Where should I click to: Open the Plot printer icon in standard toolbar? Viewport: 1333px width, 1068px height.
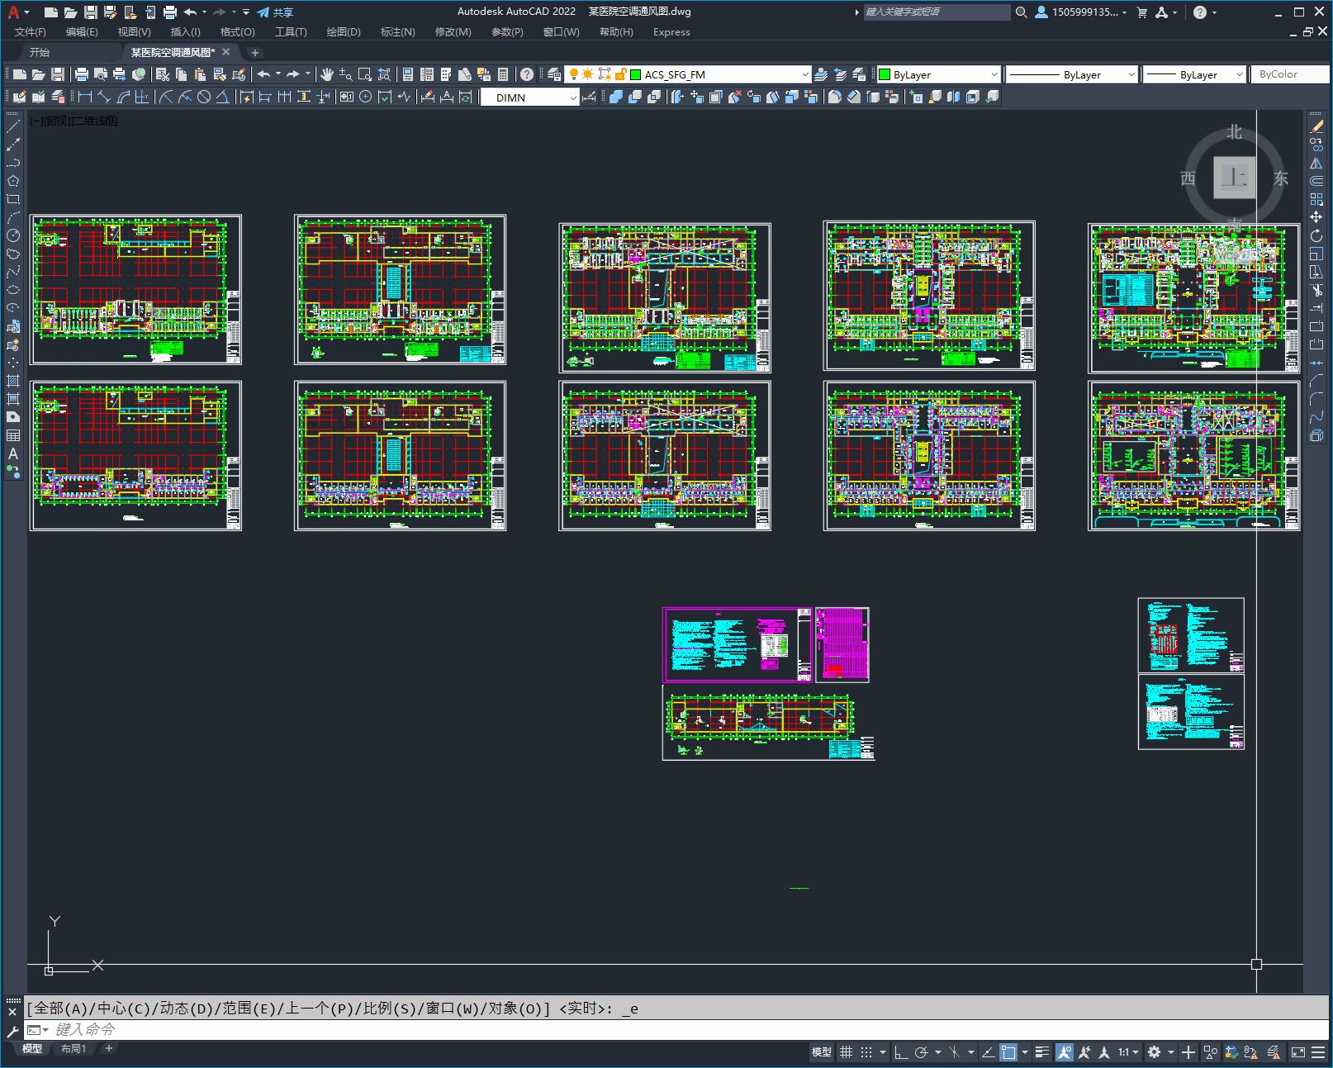[x=82, y=74]
